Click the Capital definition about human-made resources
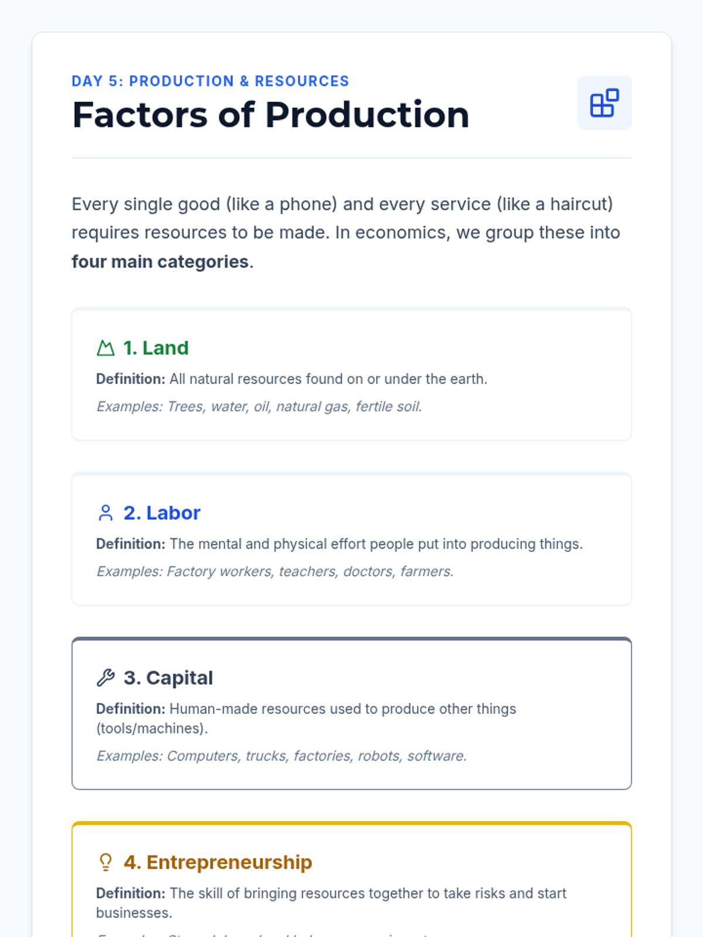This screenshot has height=937, width=703. pos(306,718)
